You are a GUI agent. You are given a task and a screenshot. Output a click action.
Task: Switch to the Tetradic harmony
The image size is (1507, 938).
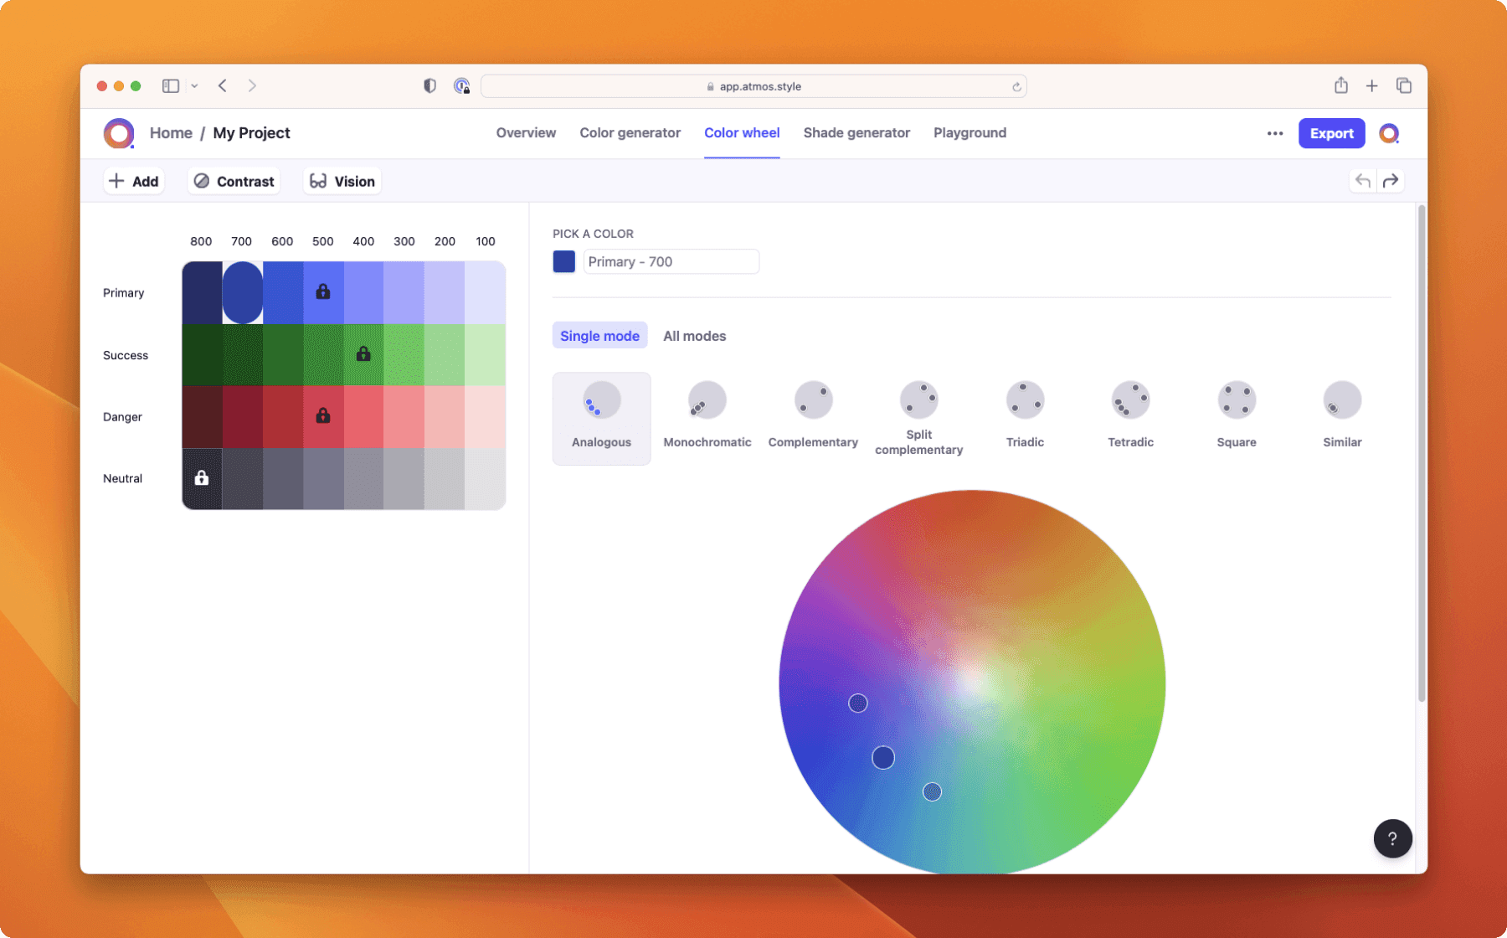pos(1130,410)
